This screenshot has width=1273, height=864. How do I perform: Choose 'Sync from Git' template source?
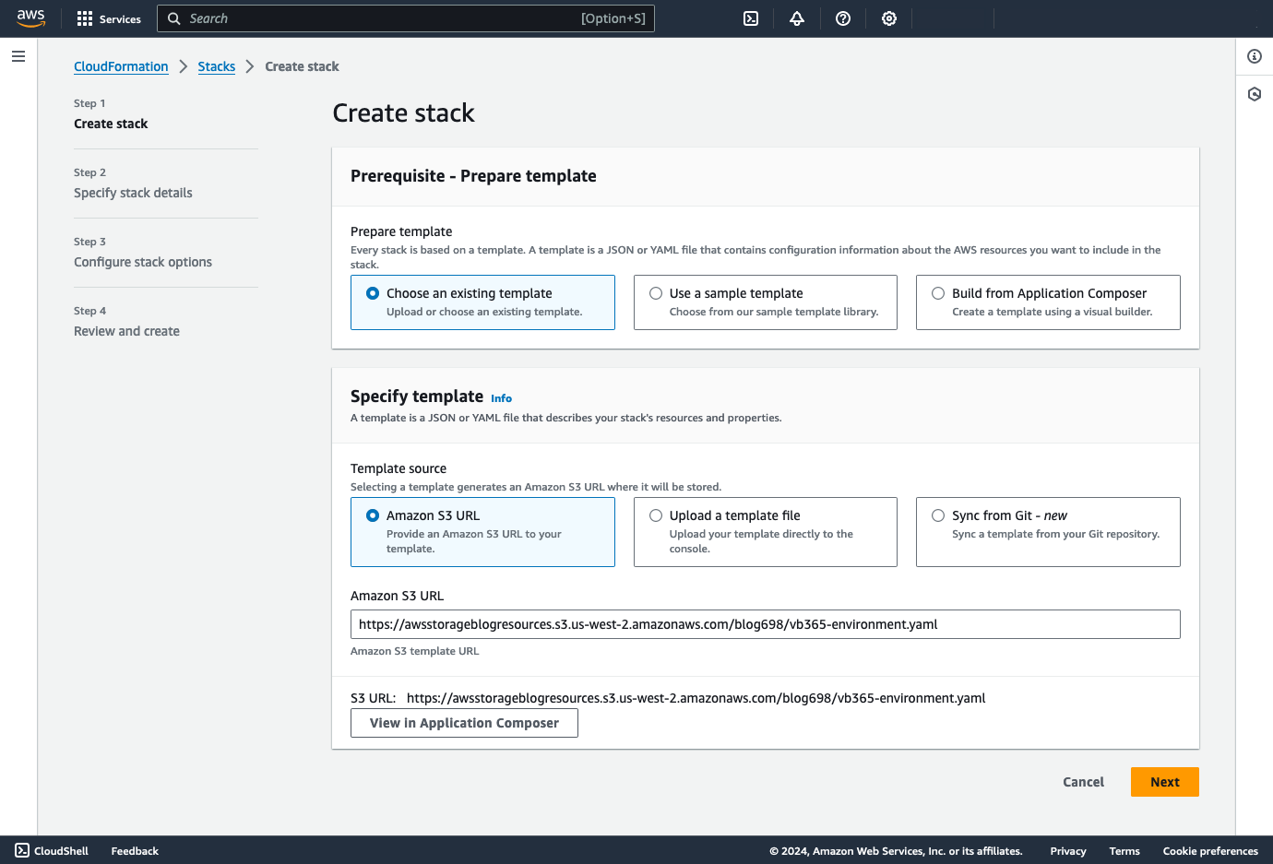[x=938, y=515]
